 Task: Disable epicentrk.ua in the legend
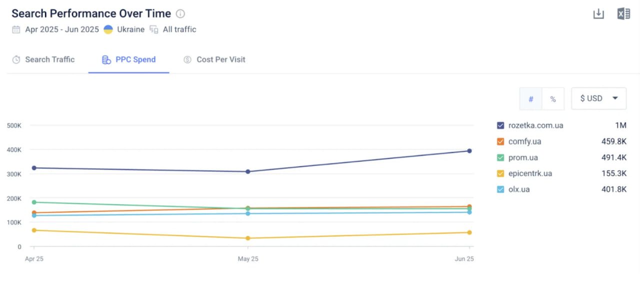[x=500, y=173]
